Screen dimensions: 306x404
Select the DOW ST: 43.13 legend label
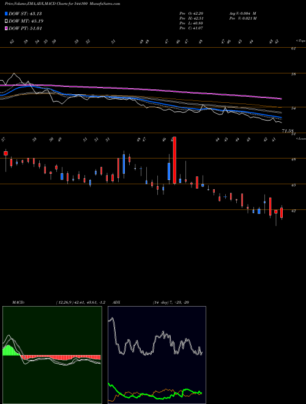coord(25,13)
